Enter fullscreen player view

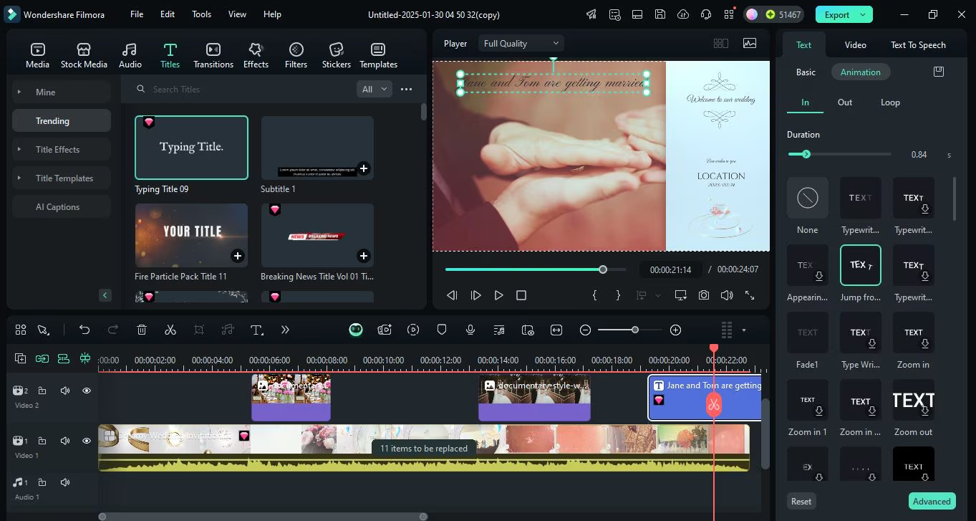(750, 295)
